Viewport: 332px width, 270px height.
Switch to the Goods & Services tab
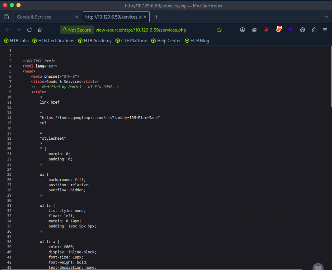[42, 17]
